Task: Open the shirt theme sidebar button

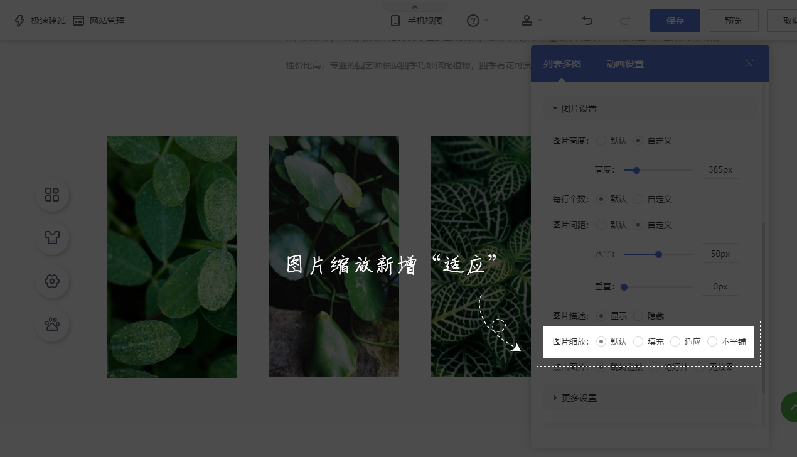Action: coord(52,238)
